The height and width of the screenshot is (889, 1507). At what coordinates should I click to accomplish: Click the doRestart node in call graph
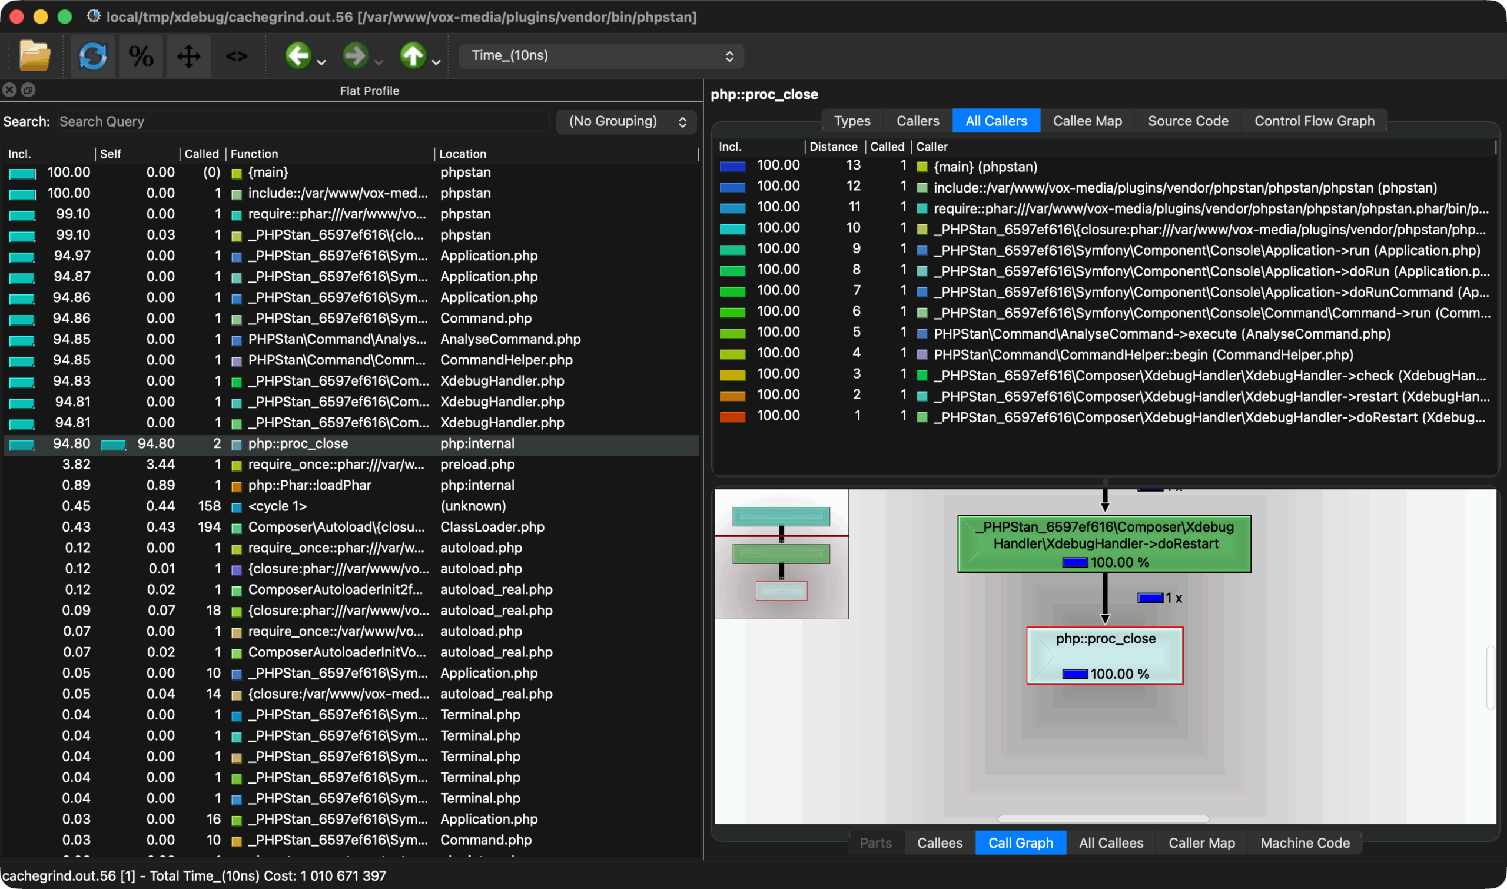coord(1104,543)
